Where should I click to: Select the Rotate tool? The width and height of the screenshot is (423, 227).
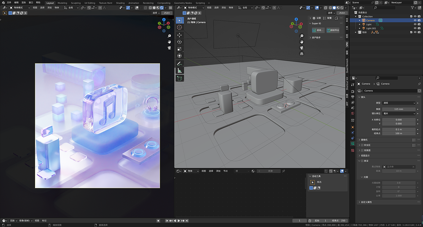179,42
